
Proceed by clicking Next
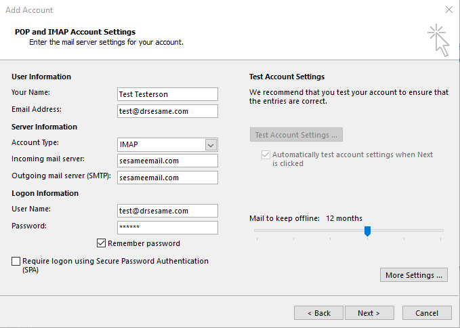coord(369,313)
